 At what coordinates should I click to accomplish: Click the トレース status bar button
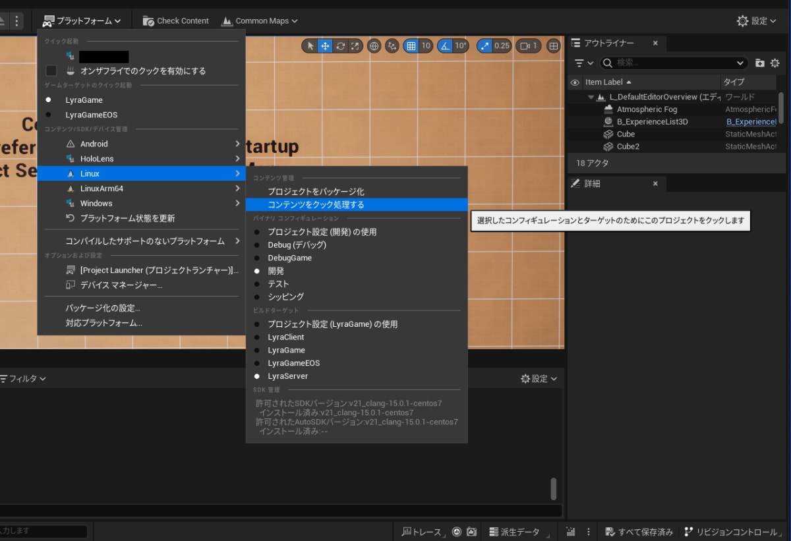[x=423, y=532]
